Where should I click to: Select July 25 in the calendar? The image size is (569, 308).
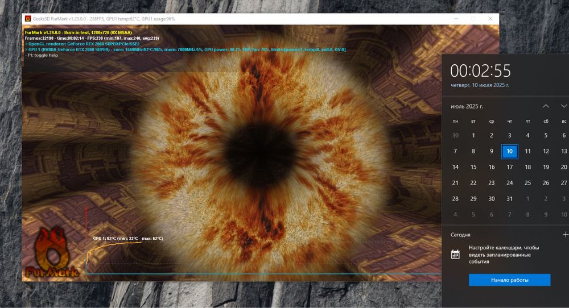pos(527,183)
